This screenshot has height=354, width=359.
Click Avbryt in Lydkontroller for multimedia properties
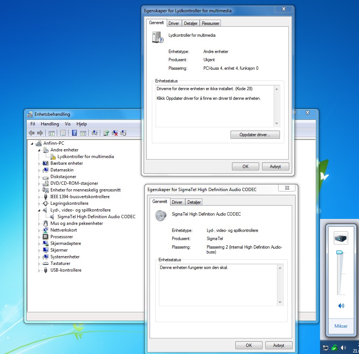click(275, 167)
